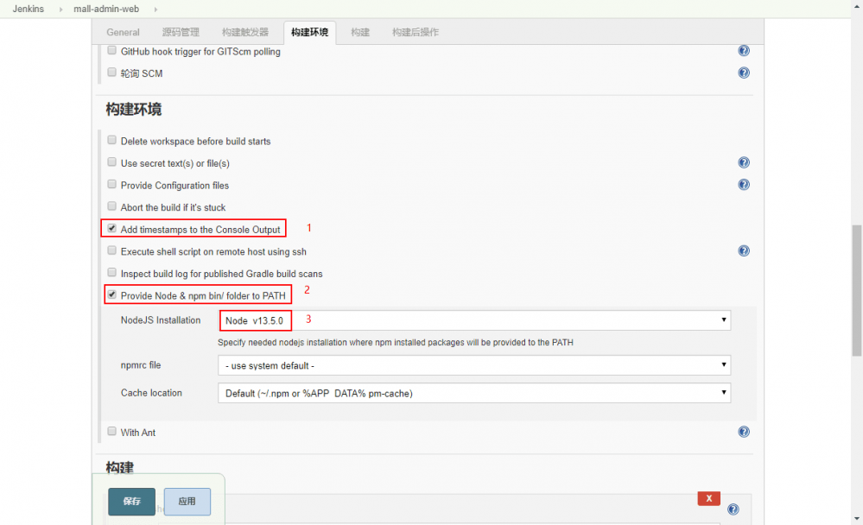Click the 应用 apply button
Viewport: 863px width, 525px height.
pyautogui.click(x=187, y=502)
